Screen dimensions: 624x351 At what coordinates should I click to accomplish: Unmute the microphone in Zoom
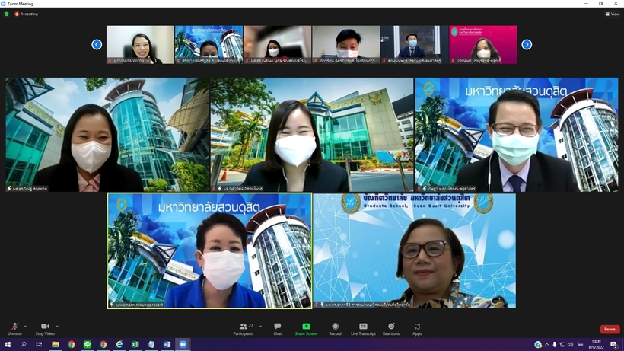point(14,329)
